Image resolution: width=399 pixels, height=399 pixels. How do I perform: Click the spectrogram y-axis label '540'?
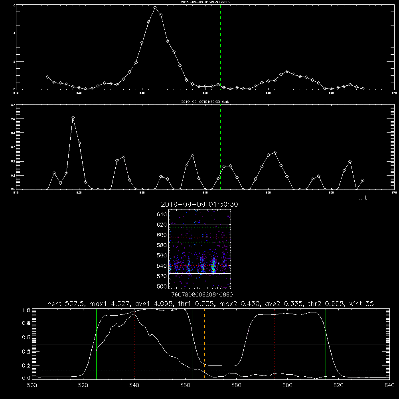click(162, 266)
